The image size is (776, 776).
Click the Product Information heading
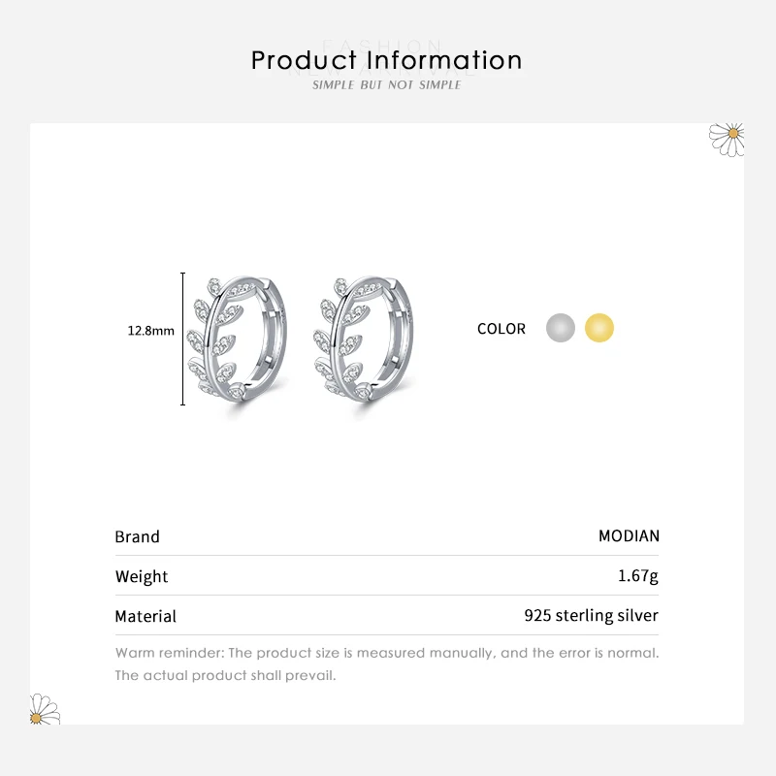(386, 60)
